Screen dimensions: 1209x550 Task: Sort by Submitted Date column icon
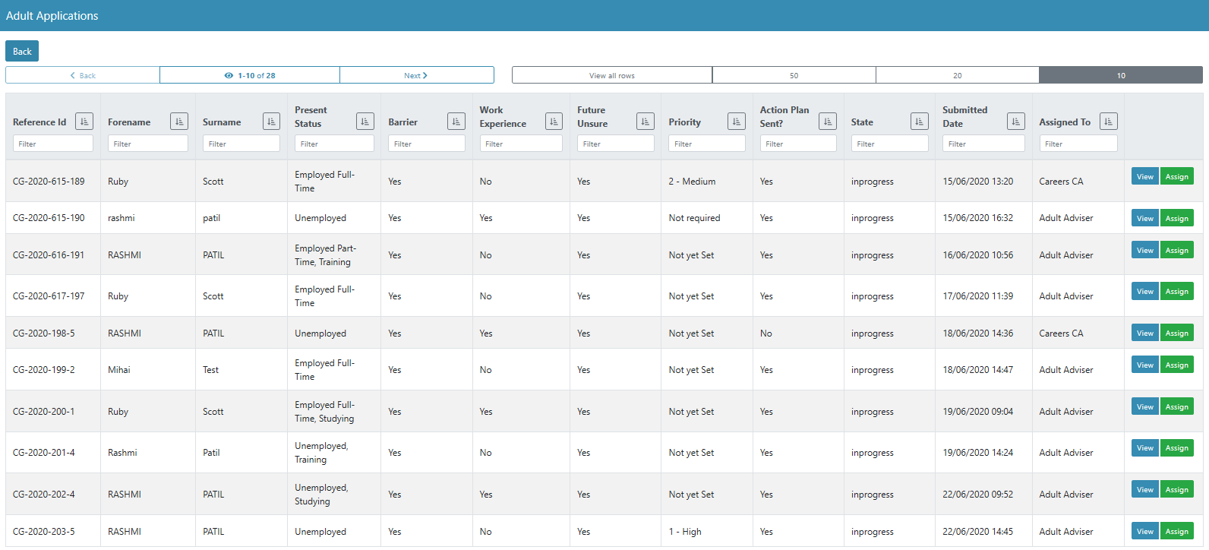click(1016, 121)
